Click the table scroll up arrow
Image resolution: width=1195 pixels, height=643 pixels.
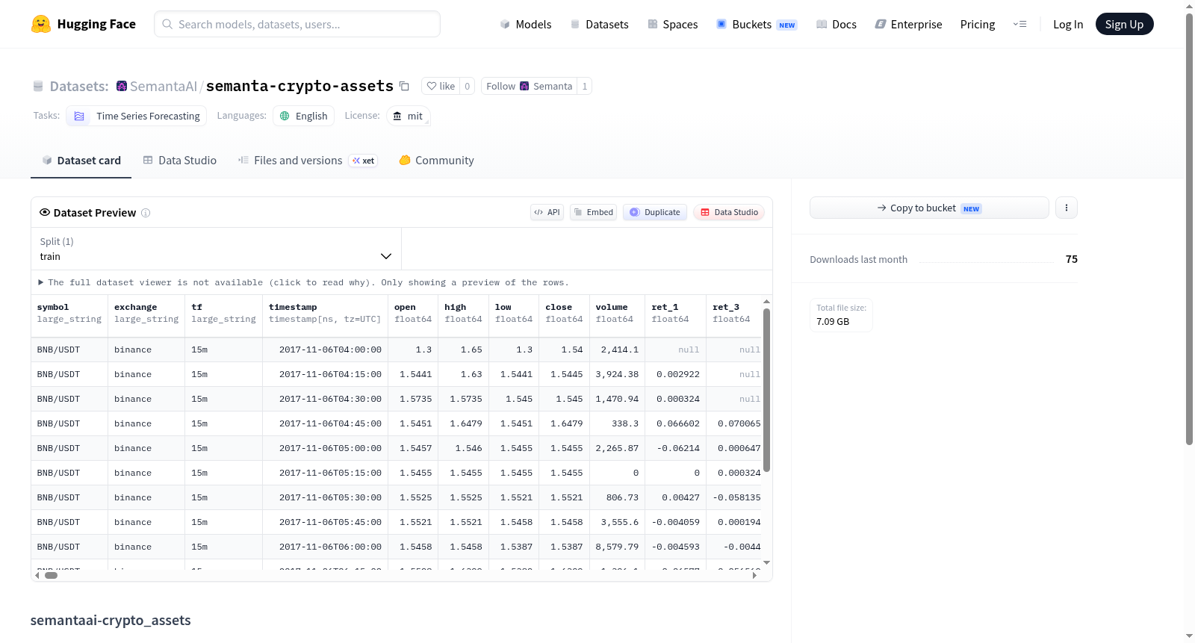point(766,302)
